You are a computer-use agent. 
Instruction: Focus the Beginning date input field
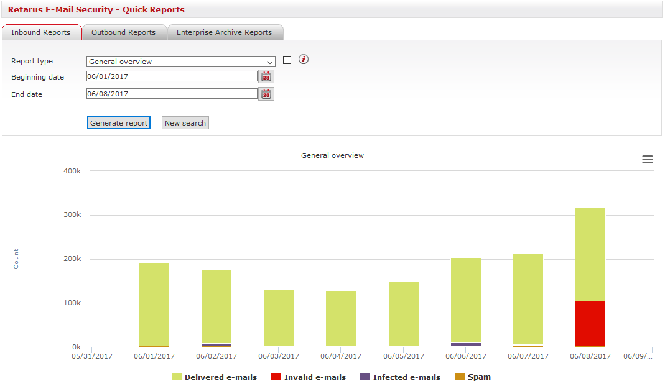172,76
